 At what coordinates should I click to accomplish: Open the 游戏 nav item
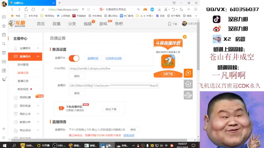point(103,24)
